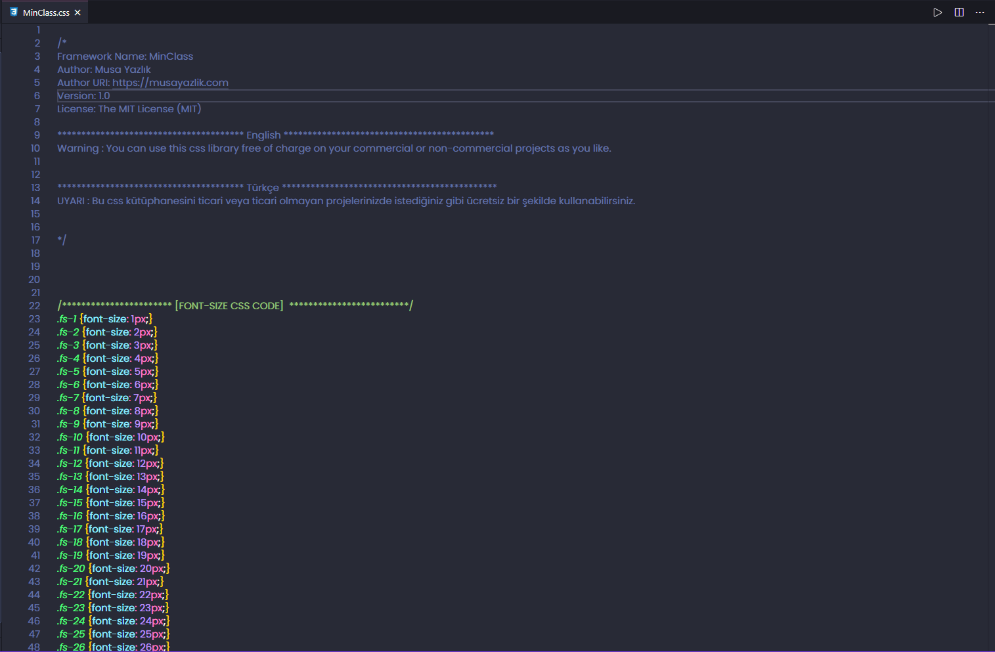Click the Split Editor icon
The width and height of the screenshot is (995, 652).
tap(959, 12)
